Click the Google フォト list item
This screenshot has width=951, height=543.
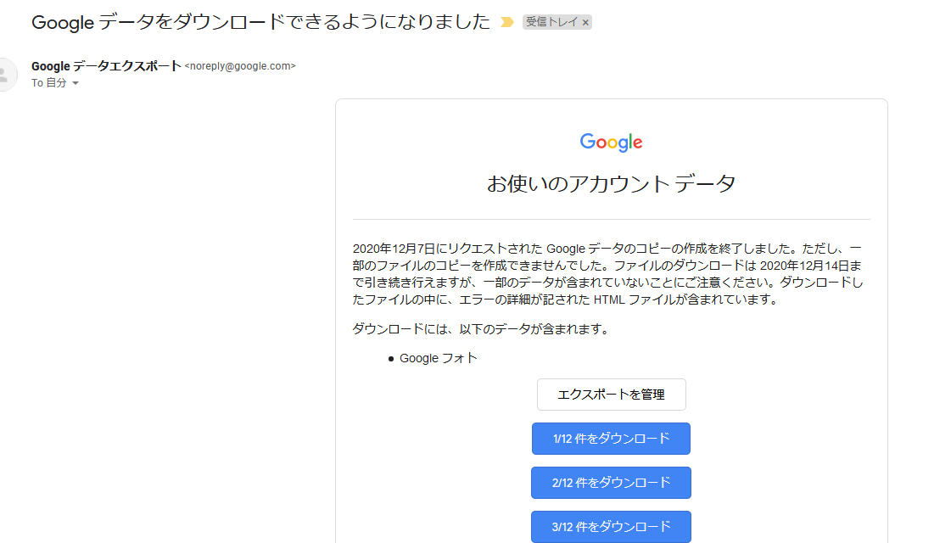(439, 359)
